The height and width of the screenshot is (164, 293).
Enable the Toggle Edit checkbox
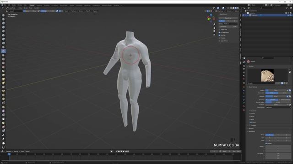click(219, 30)
